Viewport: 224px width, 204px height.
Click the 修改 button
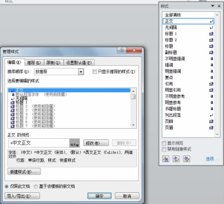(x=96, y=143)
